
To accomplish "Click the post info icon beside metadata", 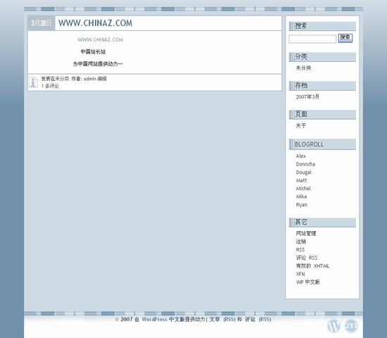I will [33, 82].
